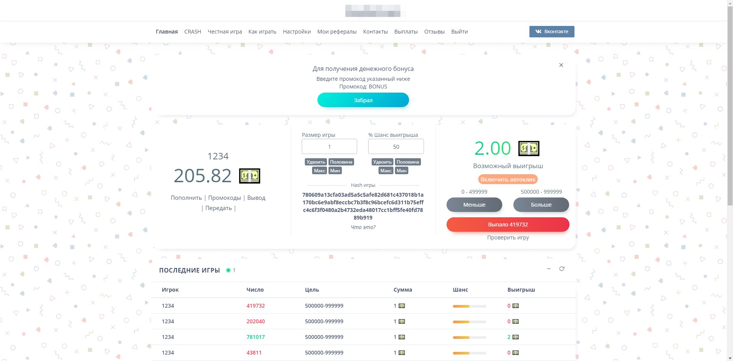Close the bonus promo banner
The image size is (733, 361).
561,65
